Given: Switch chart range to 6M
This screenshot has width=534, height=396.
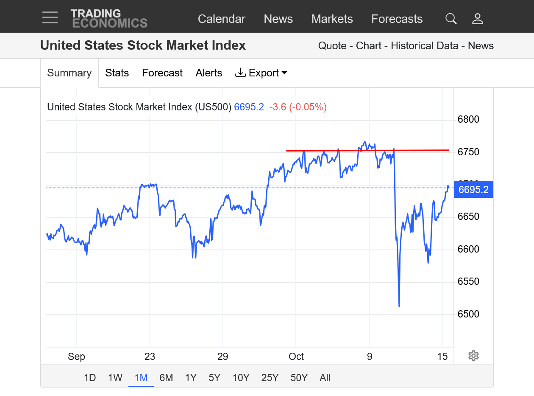Looking at the screenshot, I should point(166,378).
